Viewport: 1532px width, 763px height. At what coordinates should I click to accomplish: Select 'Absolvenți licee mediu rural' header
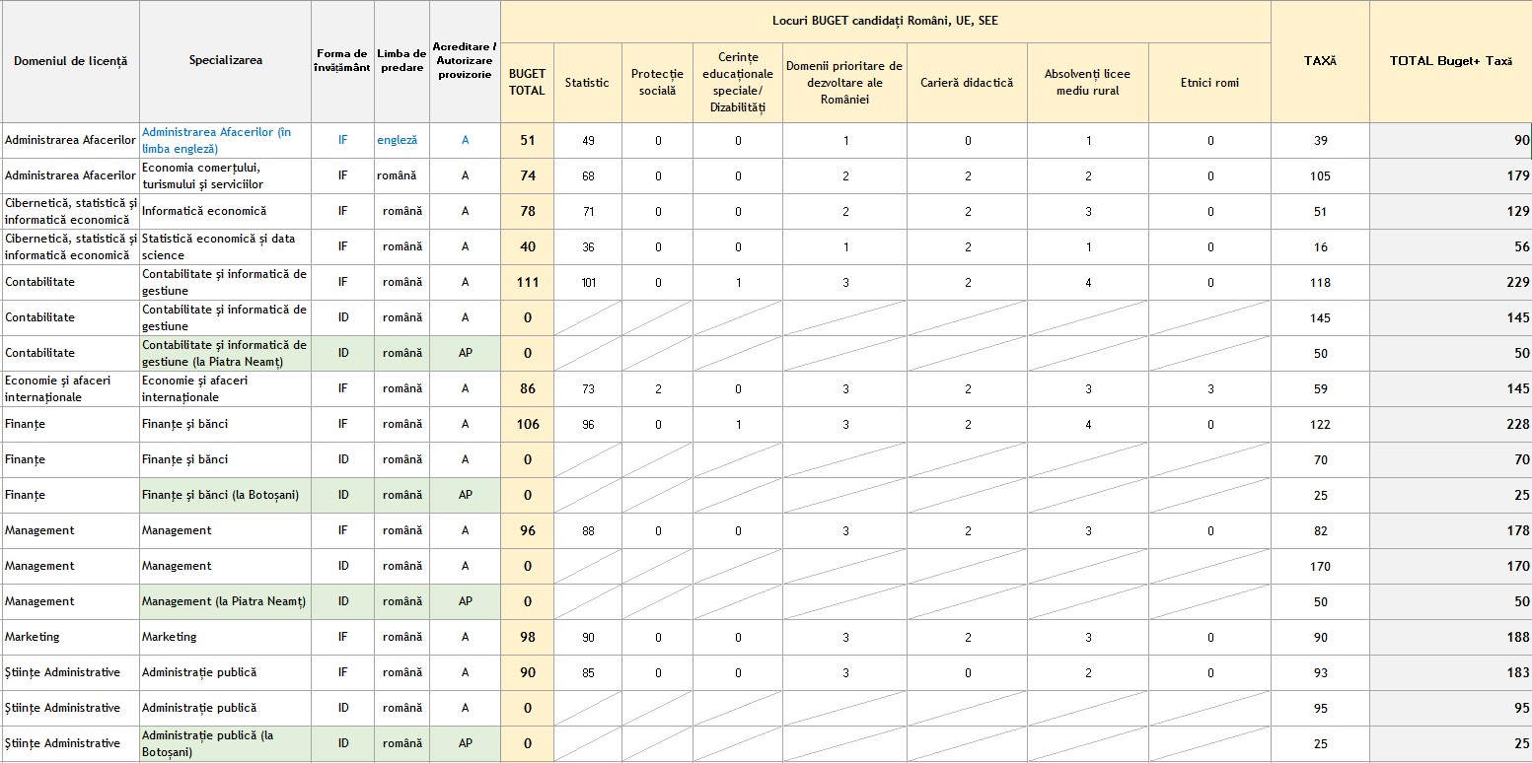pyautogui.click(x=1088, y=83)
